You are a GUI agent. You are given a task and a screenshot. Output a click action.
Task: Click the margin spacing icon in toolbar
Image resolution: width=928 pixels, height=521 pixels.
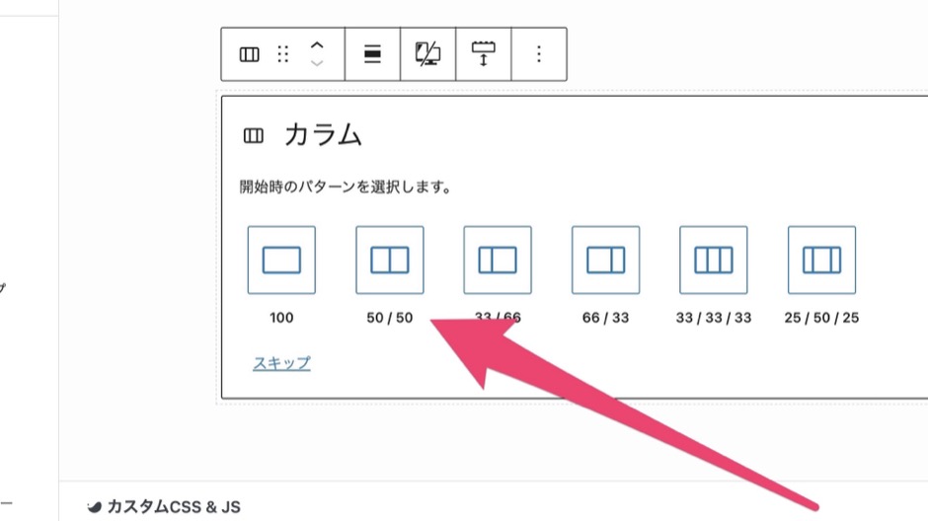pyautogui.click(x=484, y=54)
